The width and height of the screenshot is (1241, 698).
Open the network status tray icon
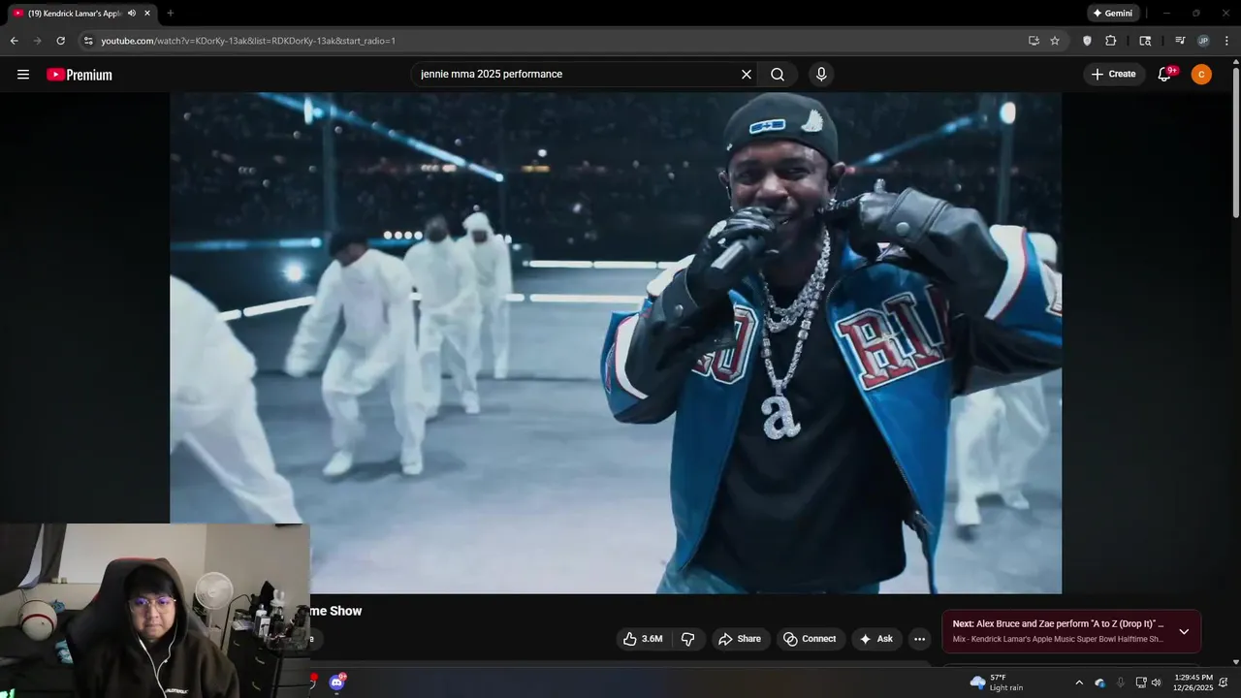pyautogui.click(x=1141, y=682)
